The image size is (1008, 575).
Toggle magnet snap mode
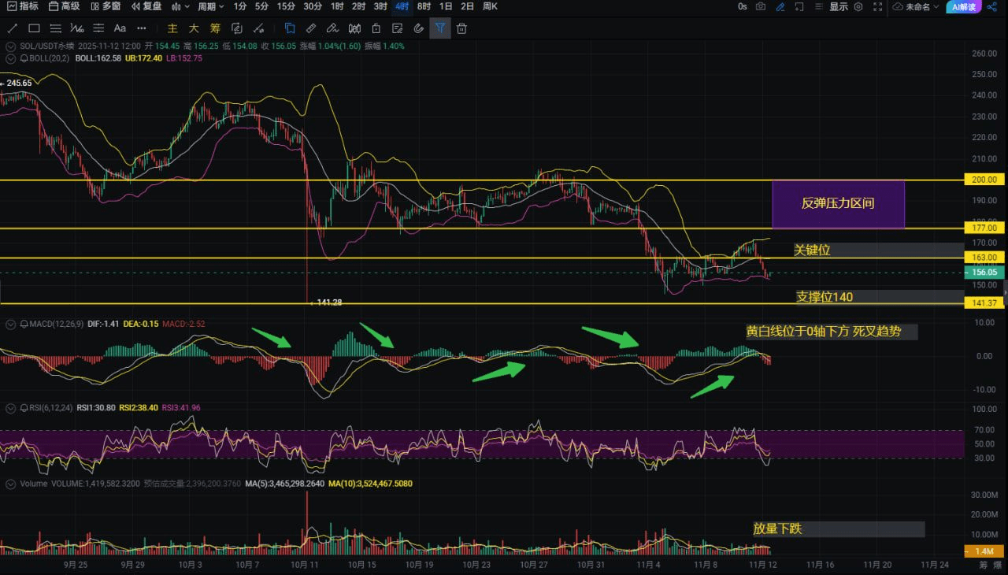[x=418, y=28]
